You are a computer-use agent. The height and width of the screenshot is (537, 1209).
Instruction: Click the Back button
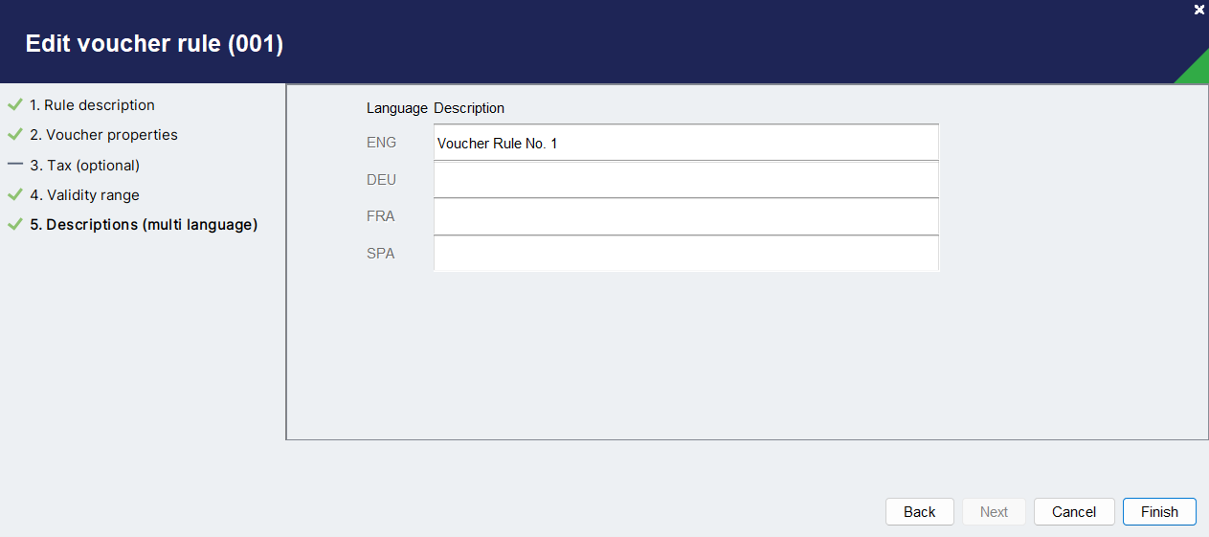click(919, 511)
